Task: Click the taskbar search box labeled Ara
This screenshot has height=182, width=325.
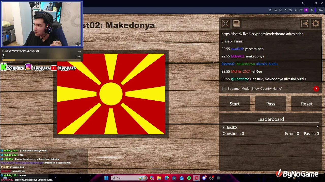Action: pos(129,178)
